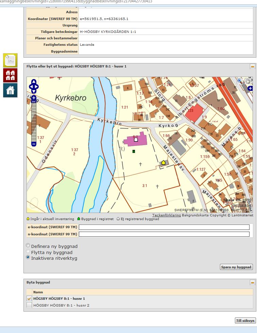
Task: Select row HÖGSBY HÖGSBY 8:1 - husnr 1
Action: tap(140, 298)
